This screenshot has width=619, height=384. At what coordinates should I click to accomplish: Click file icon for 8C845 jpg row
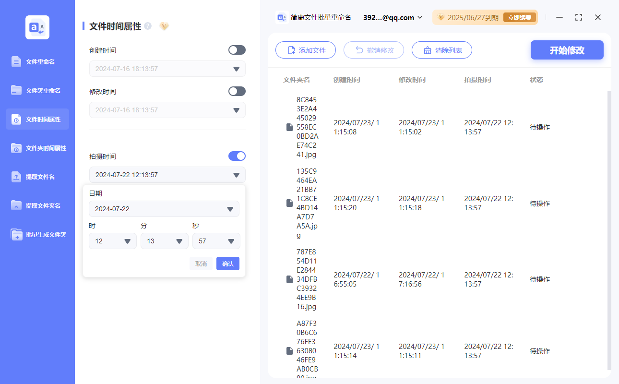289,127
